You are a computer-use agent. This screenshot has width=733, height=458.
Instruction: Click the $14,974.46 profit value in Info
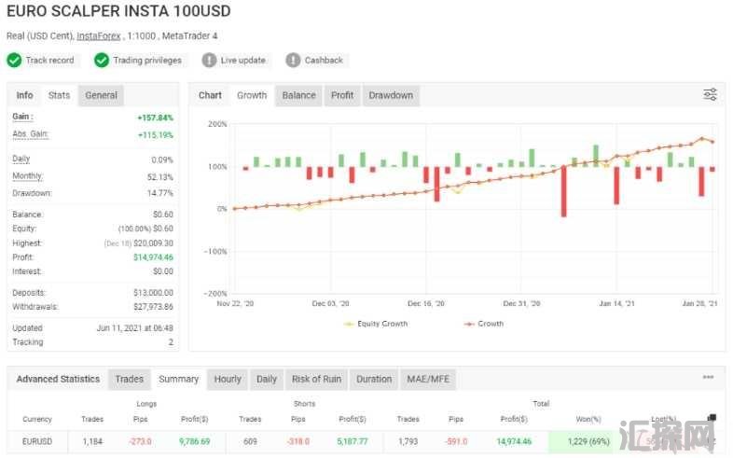(x=153, y=257)
